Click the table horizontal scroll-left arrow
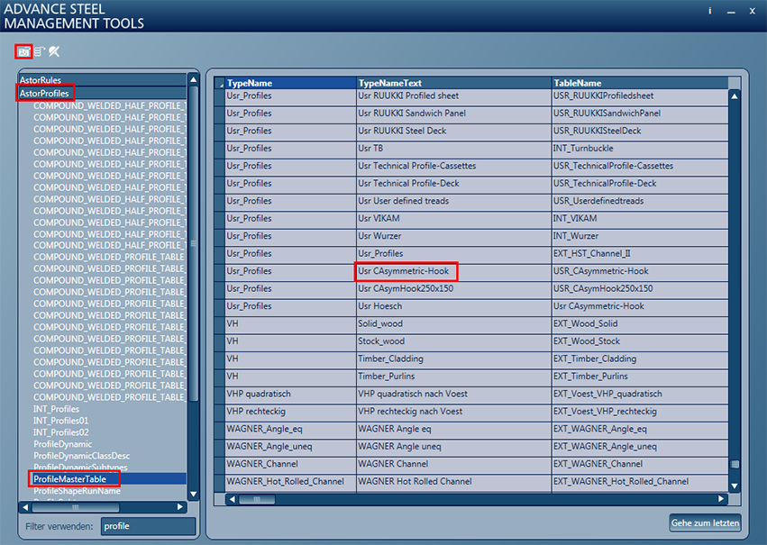Viewport: 767px width, 545px height. [x=233, y=499]
